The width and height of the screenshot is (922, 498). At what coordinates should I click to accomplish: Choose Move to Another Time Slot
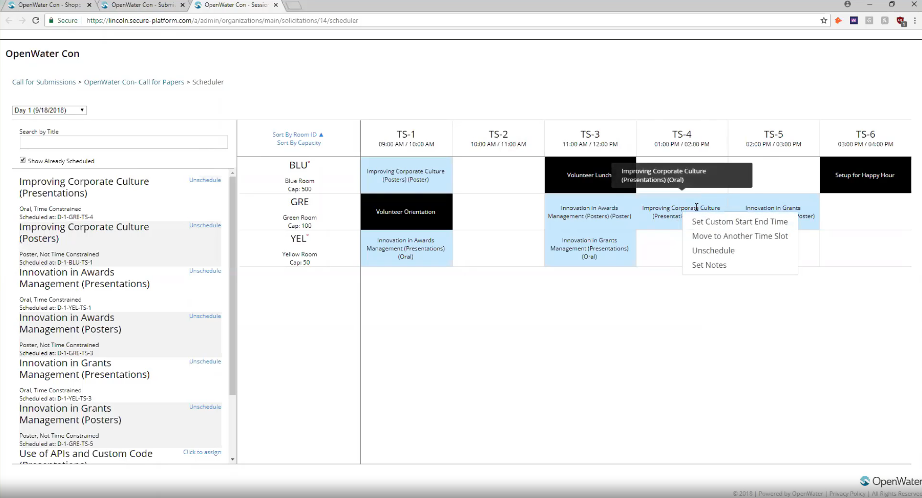point(740,236)
